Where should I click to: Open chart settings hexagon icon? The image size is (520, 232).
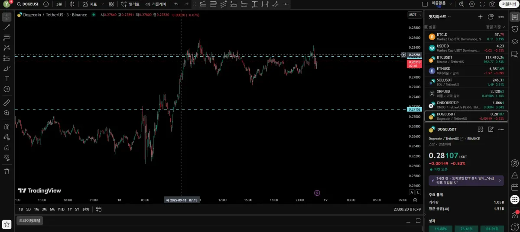472,4
